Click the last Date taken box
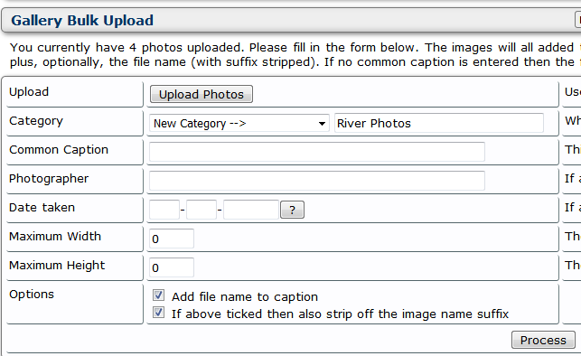The width and height of the screenshot is (581, 356). point(251,210)
